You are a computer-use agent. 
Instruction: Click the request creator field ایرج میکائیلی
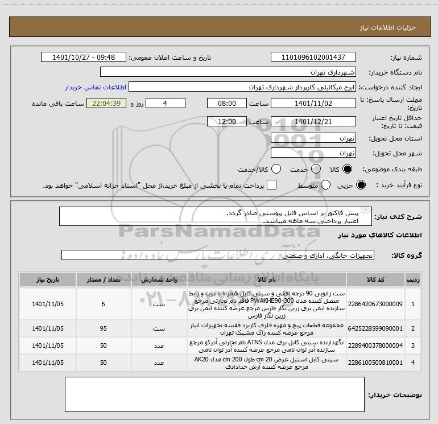tap(242, 87)
